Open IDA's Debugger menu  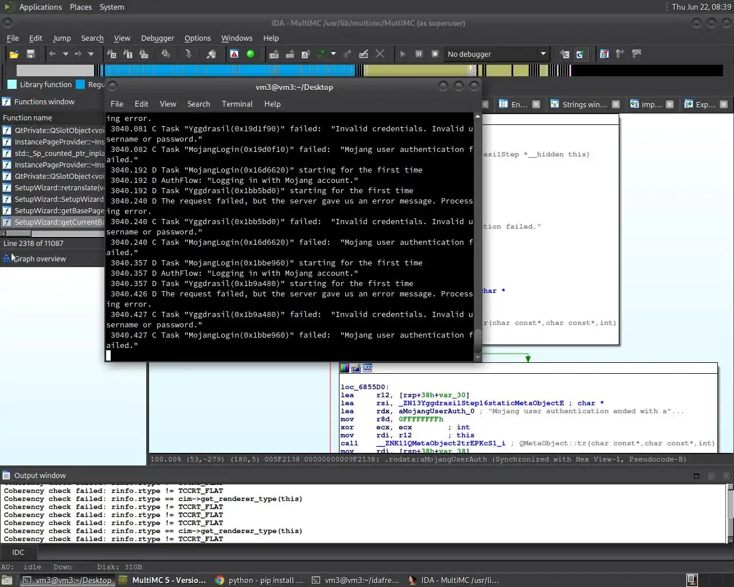pos(157,38)
